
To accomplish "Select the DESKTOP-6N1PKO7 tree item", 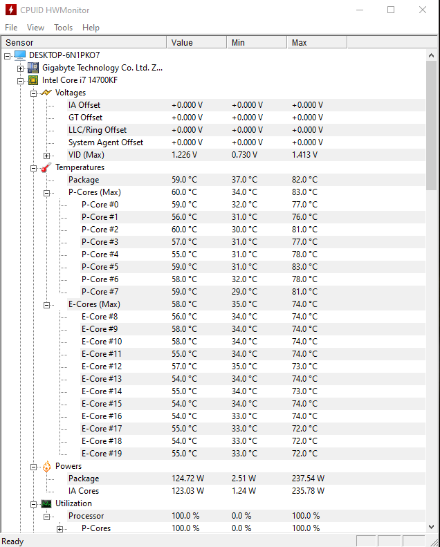I will pos(64,55).
